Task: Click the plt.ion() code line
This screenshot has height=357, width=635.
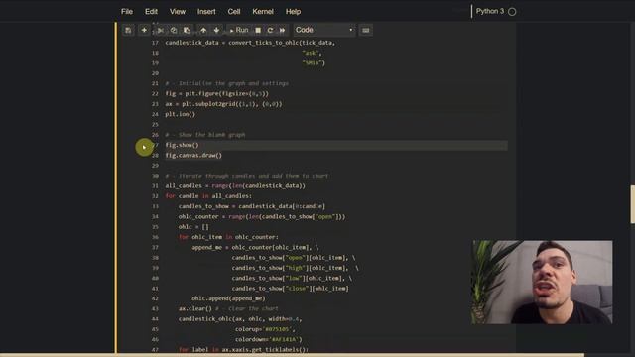Action: 181,115
